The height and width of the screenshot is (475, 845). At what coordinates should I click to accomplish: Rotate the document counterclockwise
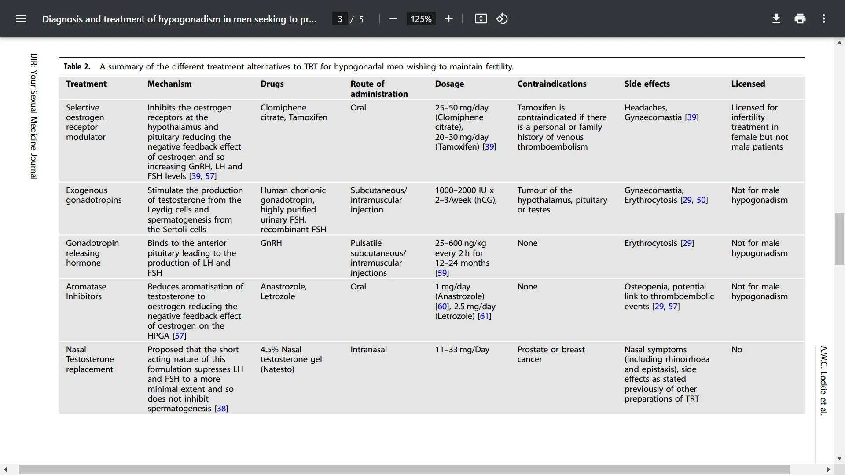pyautogui.click(x=502, y=19)
